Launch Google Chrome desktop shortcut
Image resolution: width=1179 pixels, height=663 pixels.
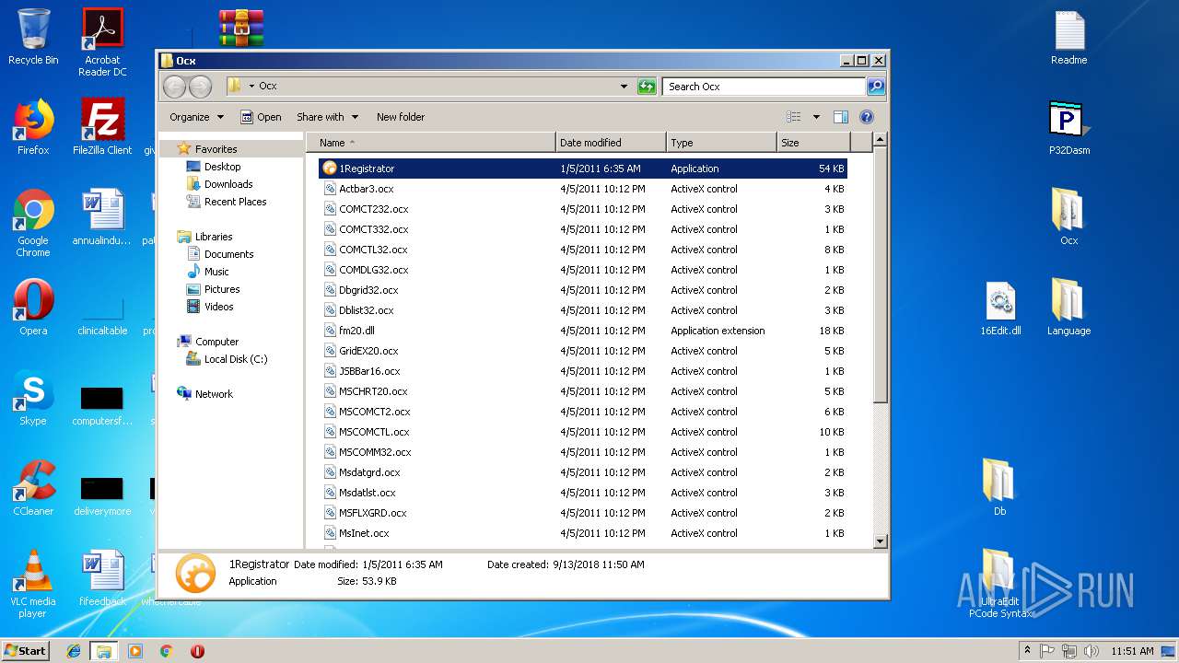point(33,223)
